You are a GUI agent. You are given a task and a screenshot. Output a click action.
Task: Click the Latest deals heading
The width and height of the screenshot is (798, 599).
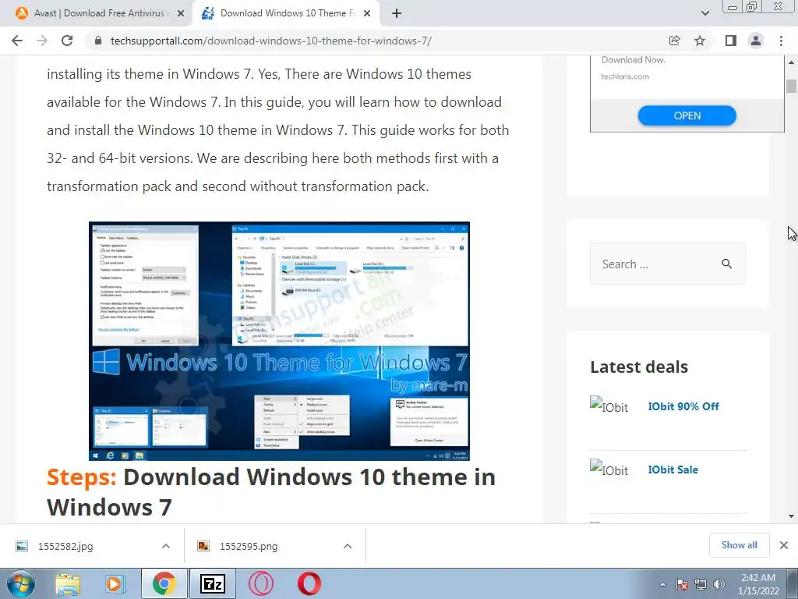(x=639, y=367)
